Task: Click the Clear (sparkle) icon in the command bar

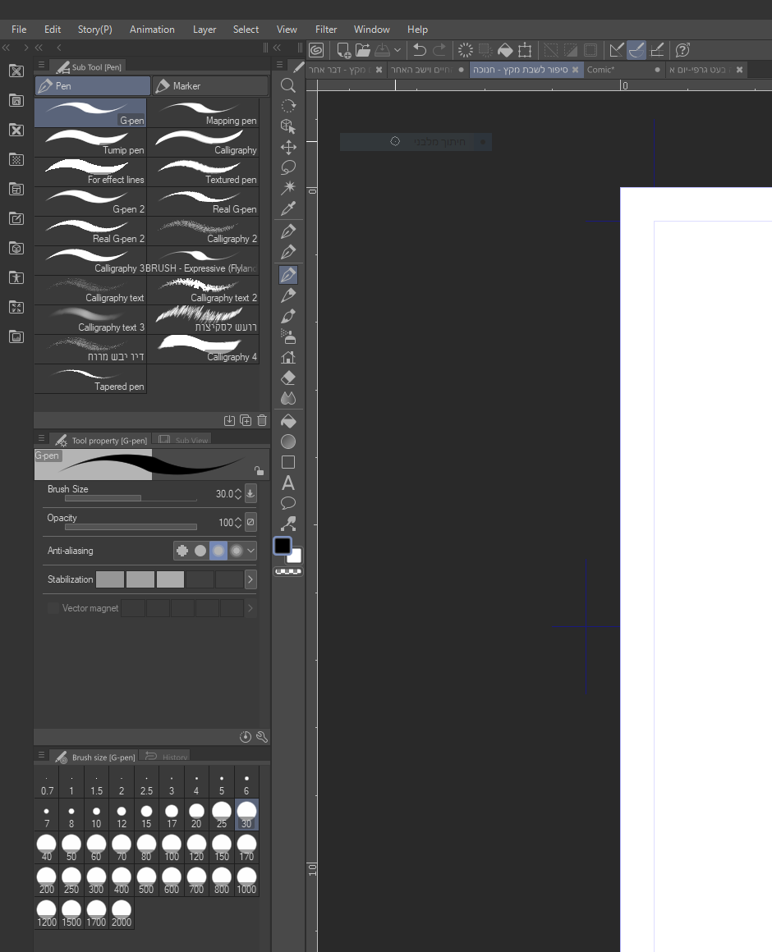Action: click(x=466, y=50)
